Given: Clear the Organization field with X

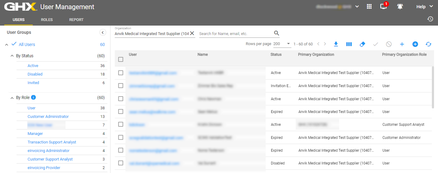Looking at the screenshot, I should 192,33.
